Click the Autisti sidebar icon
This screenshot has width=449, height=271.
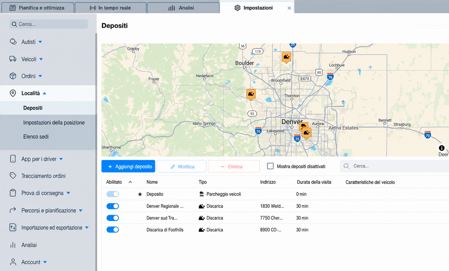tap(13, 42)
